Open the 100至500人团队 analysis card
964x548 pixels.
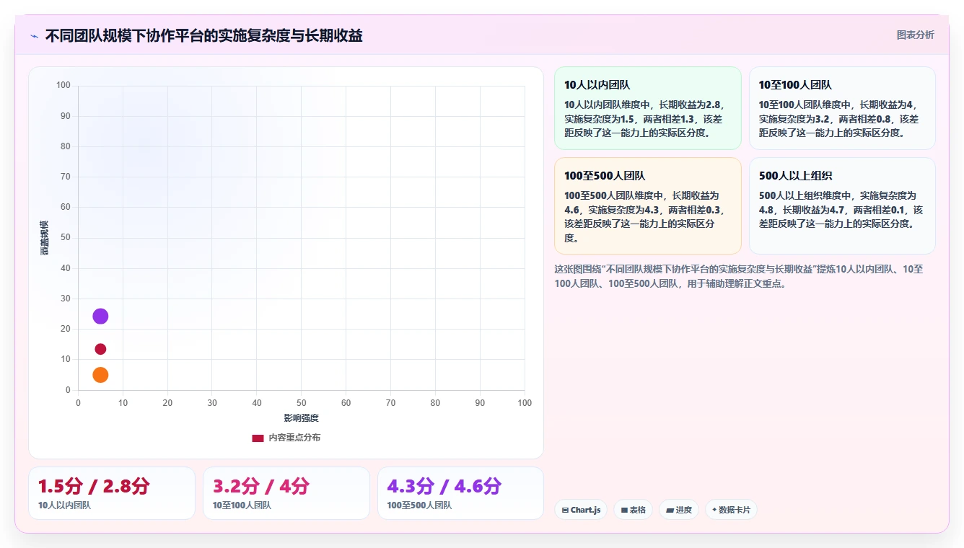point(647,206)
